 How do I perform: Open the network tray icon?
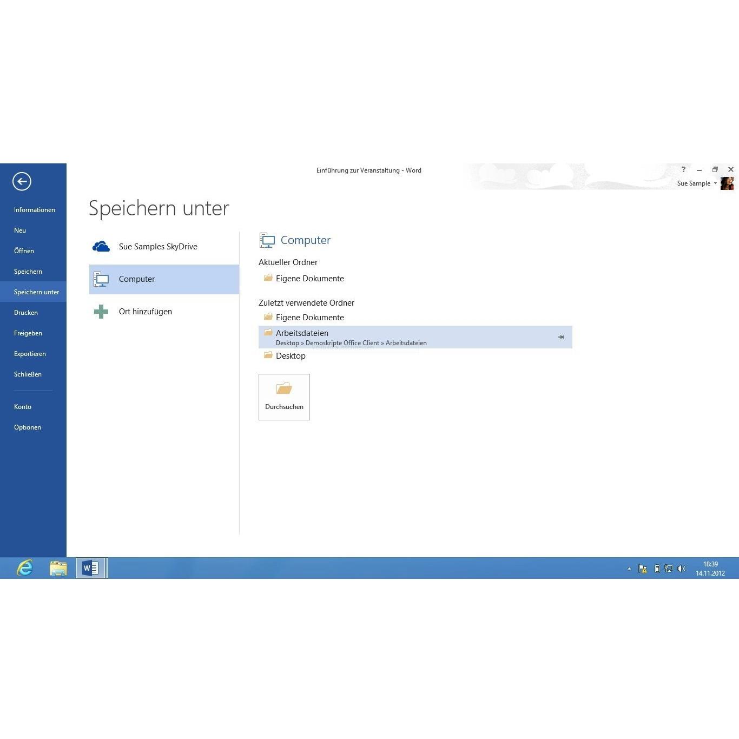669,569
